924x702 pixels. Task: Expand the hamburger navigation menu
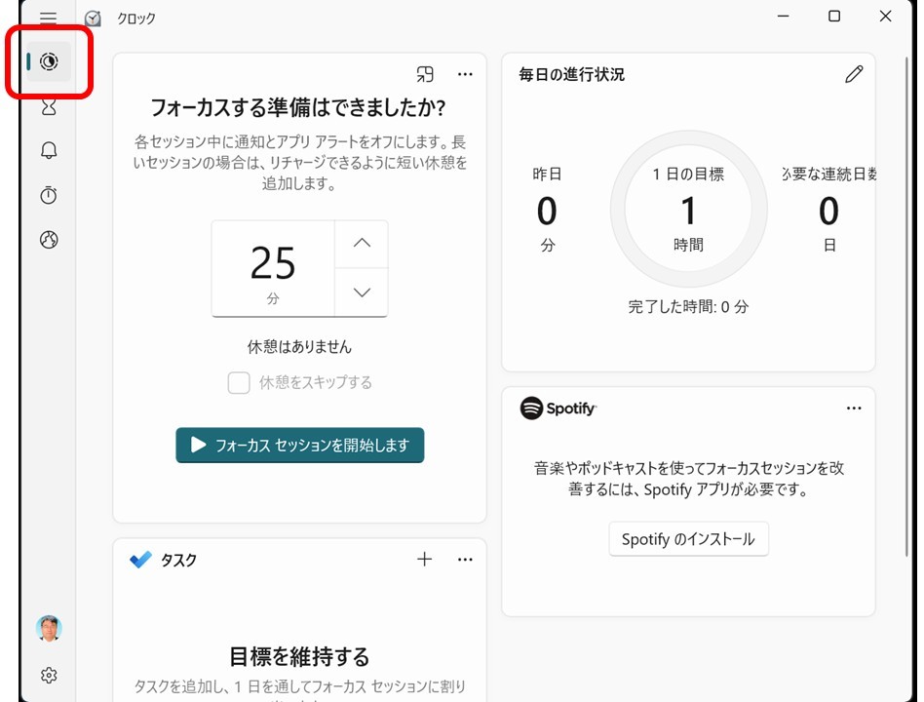(x=49, y=18)
